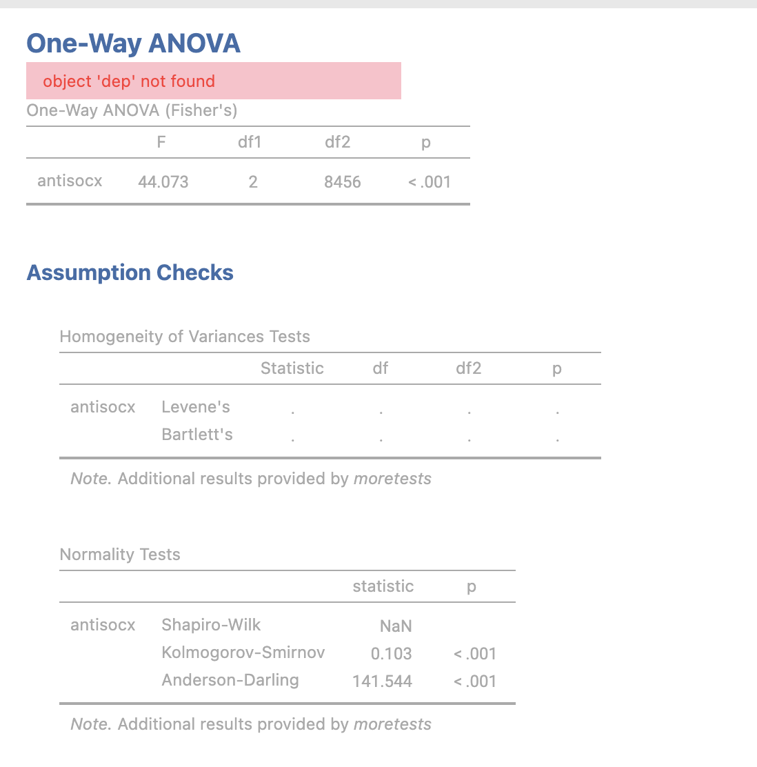Select the "object 'dep' not found" error message
Viewport: 757px width, 767px height.
[129, 81]
